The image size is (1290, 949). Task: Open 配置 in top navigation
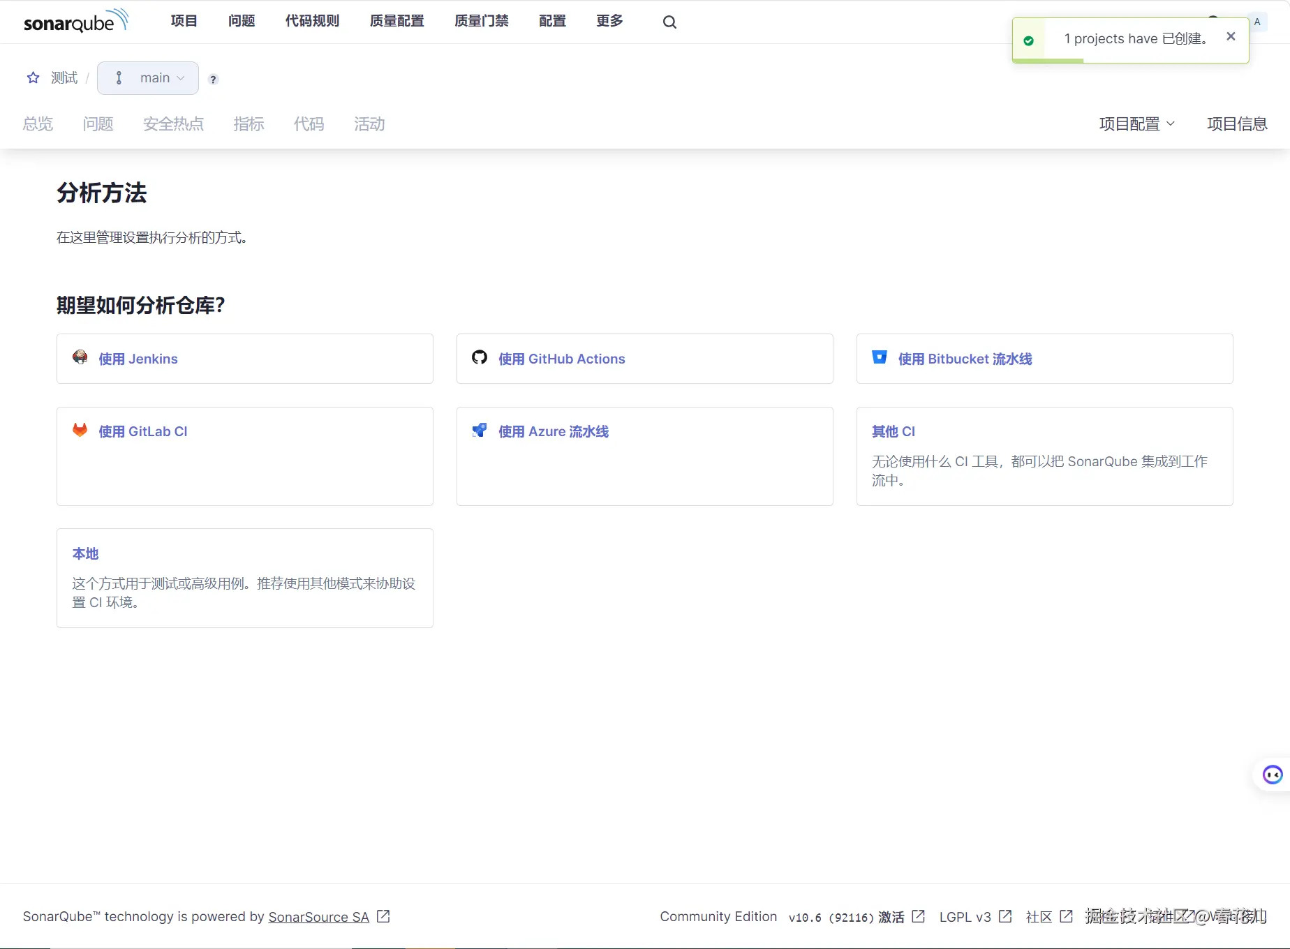[x=553, y=21]
